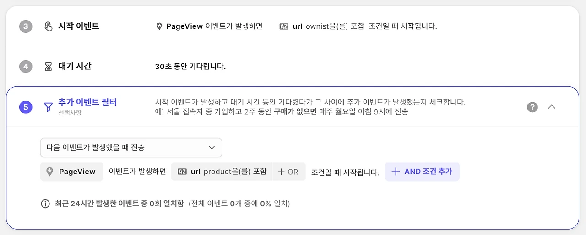Click the step 4 number badge
This screenshot has width=586, height=235.
tap(26, 67)
